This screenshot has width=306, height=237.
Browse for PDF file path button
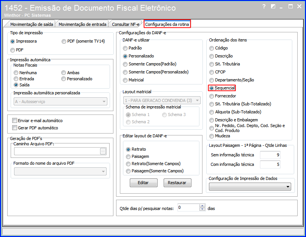click(x=103, y=151)
